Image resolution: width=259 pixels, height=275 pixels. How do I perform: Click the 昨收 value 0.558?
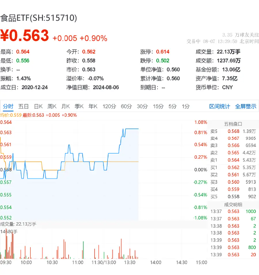(89, 61)
